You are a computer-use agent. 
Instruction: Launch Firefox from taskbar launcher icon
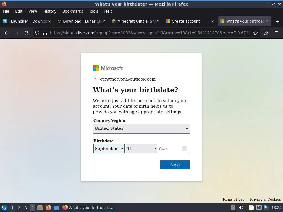click(x=48, y=208)
